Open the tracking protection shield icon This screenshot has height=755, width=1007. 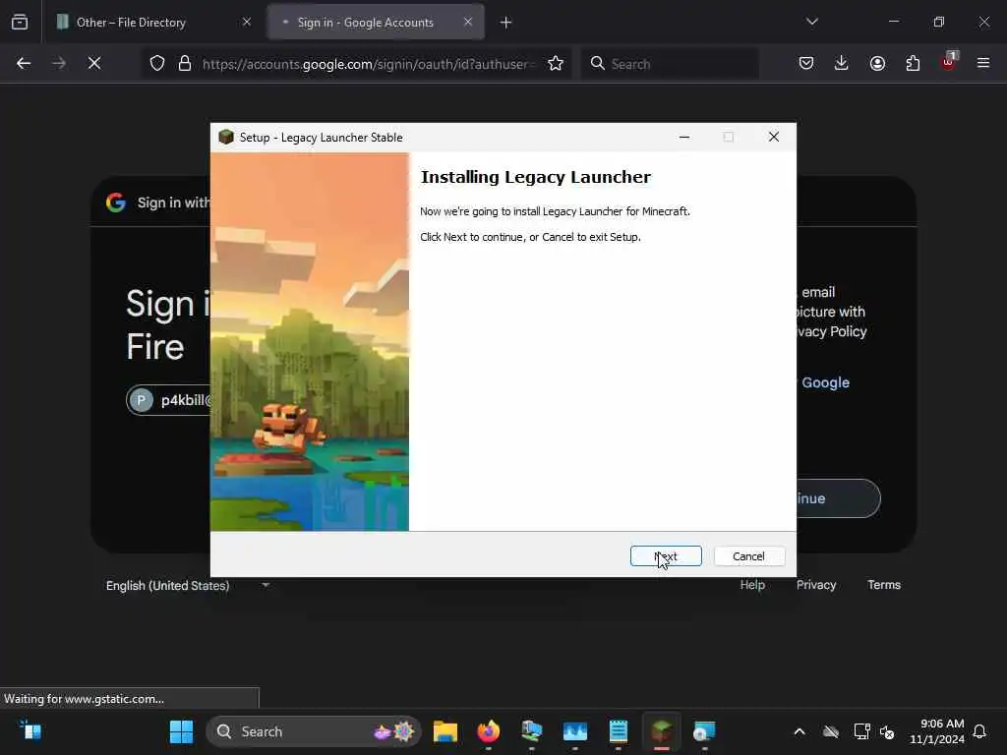coord(157,63)
